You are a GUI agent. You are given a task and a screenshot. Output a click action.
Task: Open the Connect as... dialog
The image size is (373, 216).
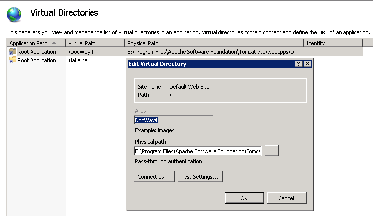[x=154, y=177]
